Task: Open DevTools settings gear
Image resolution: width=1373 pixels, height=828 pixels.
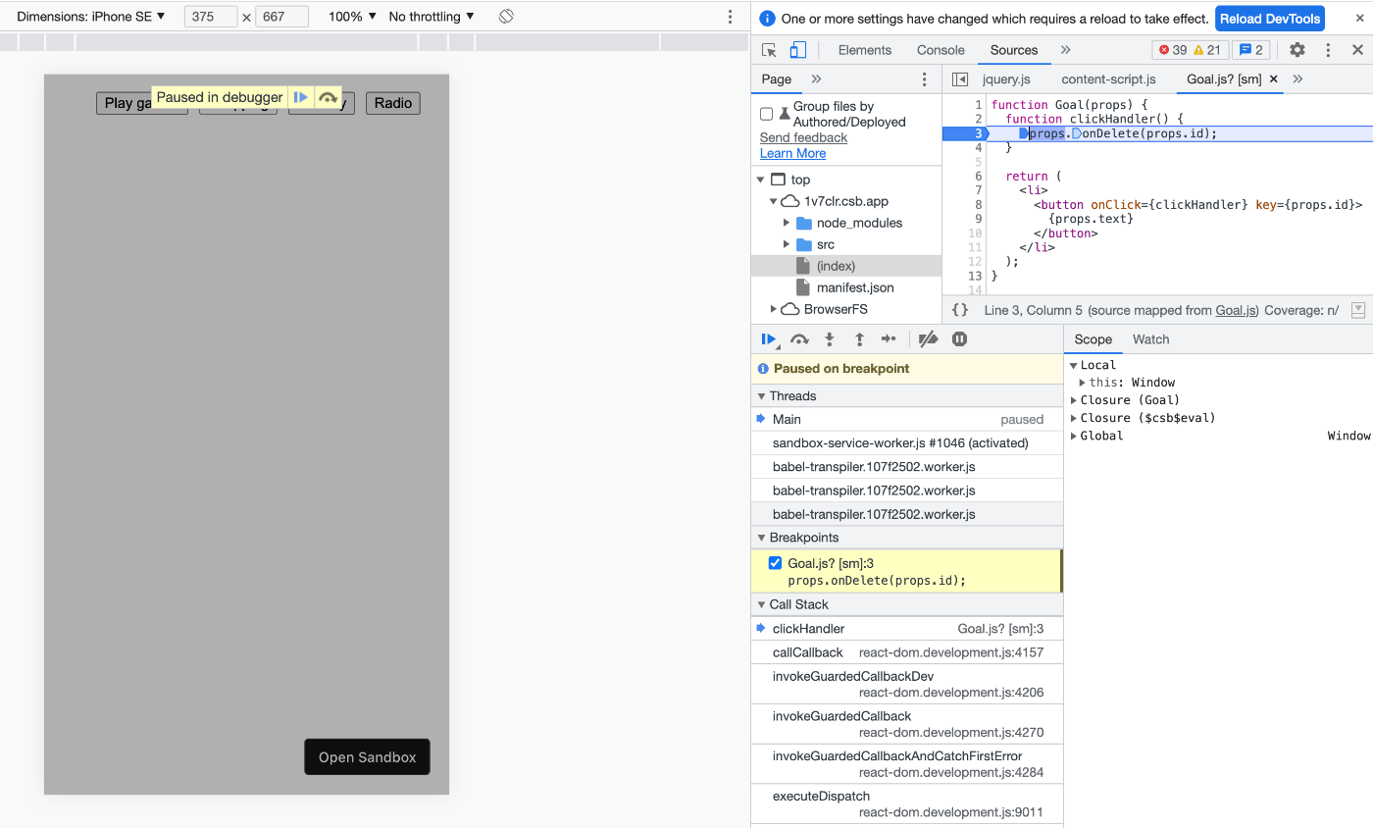Action: [1297, 50]
